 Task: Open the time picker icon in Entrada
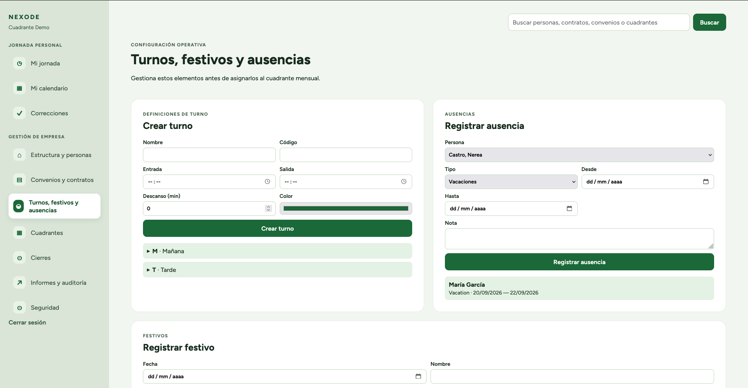coord(267,182)
